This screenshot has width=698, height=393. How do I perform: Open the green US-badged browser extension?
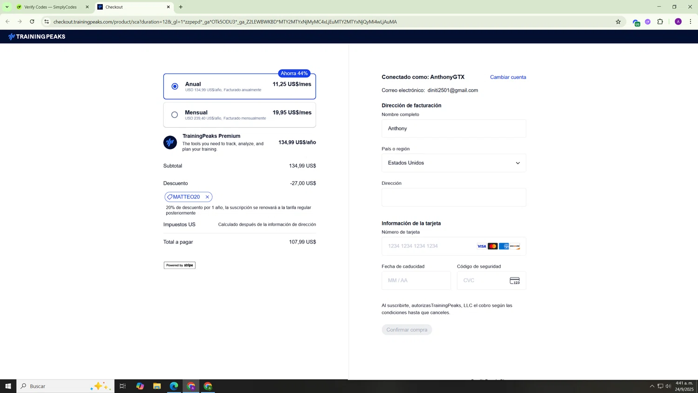636,22
